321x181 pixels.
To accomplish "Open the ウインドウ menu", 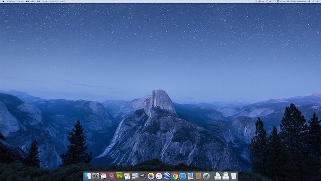I will 54,1.
